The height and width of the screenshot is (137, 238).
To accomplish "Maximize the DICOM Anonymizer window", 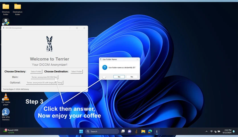I will coord(77,28).
